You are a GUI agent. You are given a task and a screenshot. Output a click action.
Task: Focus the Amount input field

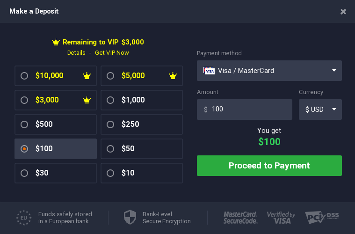(x=245, y=110)
